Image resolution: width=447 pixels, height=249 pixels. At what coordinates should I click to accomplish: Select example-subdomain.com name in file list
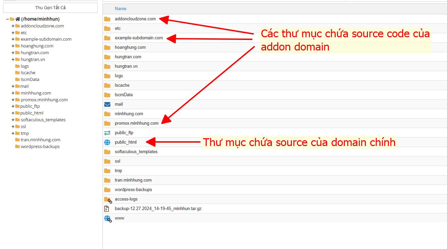pyautogui.click(x=139, y=38)
